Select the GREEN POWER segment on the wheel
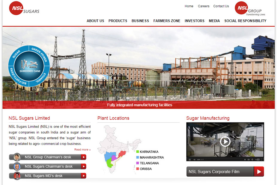277x185 pixels. (x=40, y=54)
